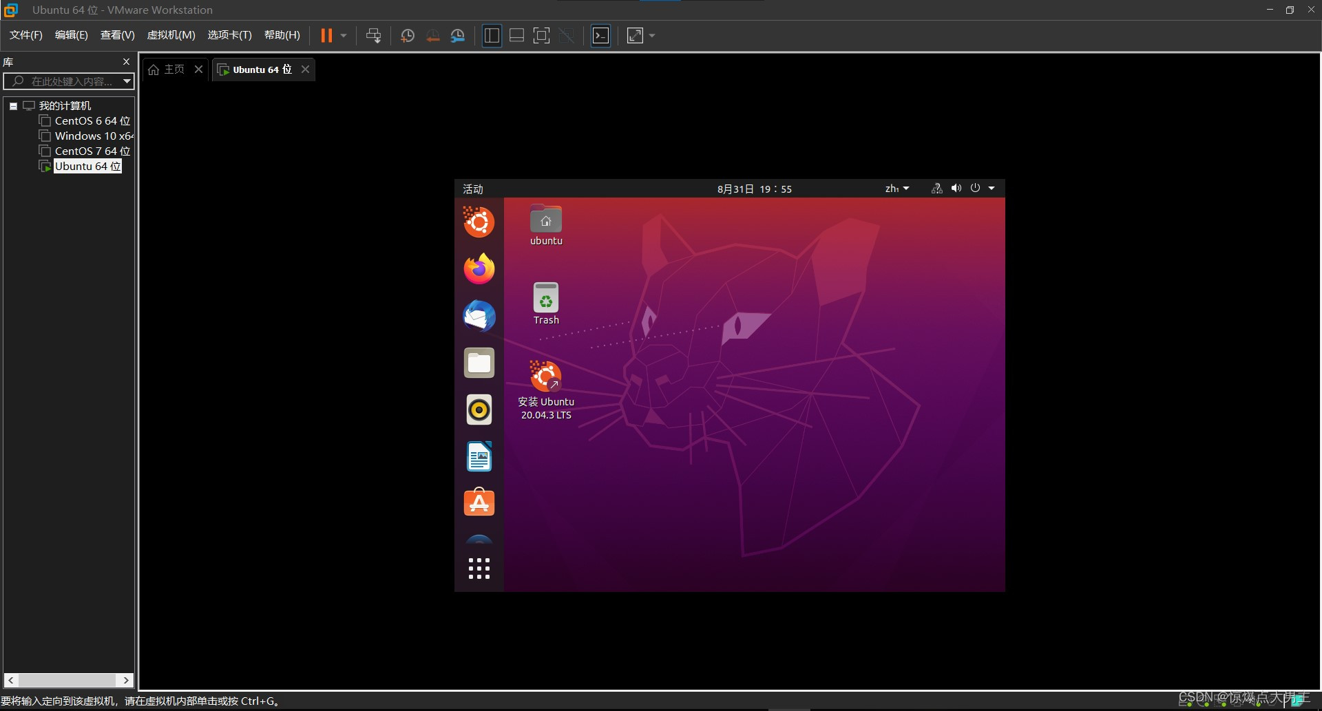This screenshot has width=1322, height=711.
Task: Toggle the library sidebar view
Action: click(x=492, y=36)
